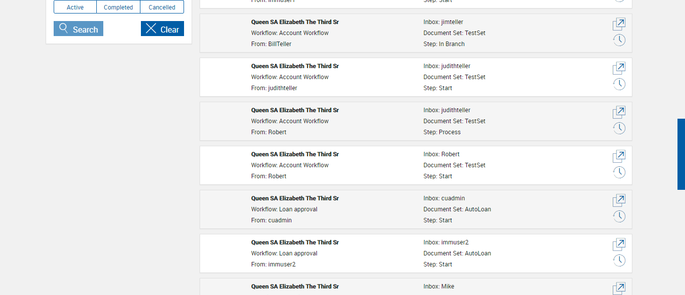Open the jimteller inbox workflow item
The width and height of the screenshot is (685, 295).
pos(619,24)
